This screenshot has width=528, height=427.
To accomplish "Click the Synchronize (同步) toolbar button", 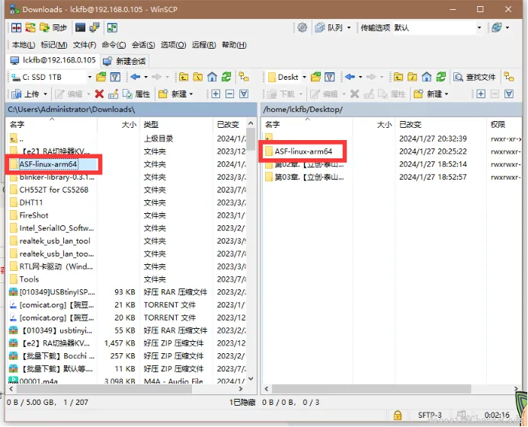I will point(53,28).
